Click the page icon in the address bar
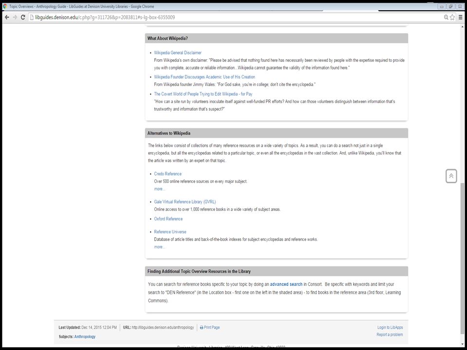 coord(32,17)
